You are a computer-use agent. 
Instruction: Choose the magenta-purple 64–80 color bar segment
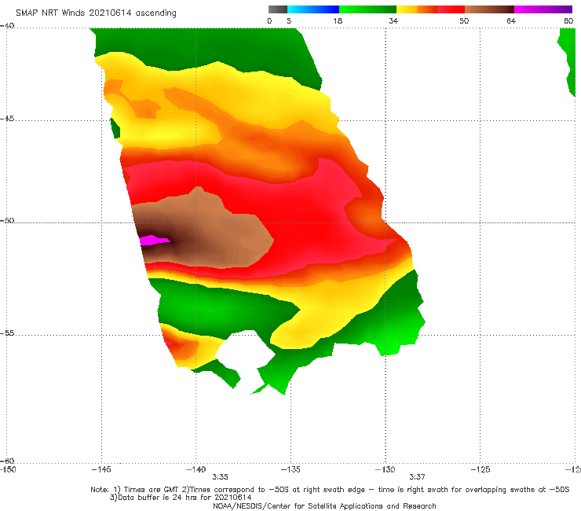(x=543, y=9)
